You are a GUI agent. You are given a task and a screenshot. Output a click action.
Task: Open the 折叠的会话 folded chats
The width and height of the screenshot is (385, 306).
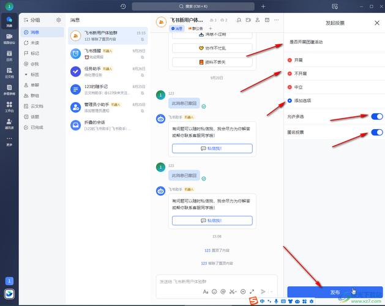click(108, 125)
